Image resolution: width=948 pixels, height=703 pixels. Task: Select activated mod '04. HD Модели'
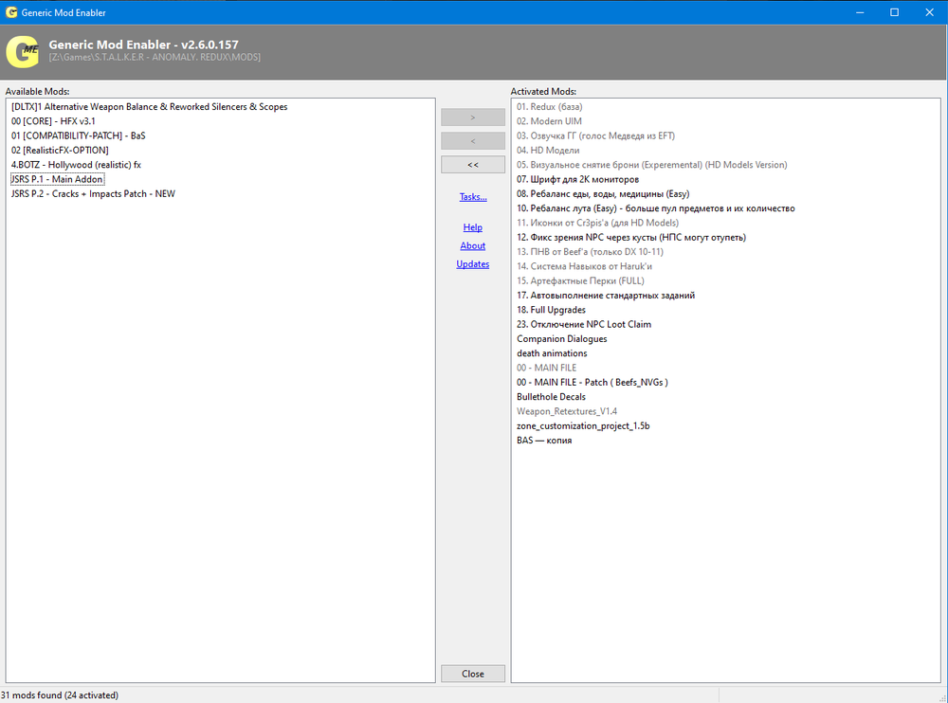[548, 151]
